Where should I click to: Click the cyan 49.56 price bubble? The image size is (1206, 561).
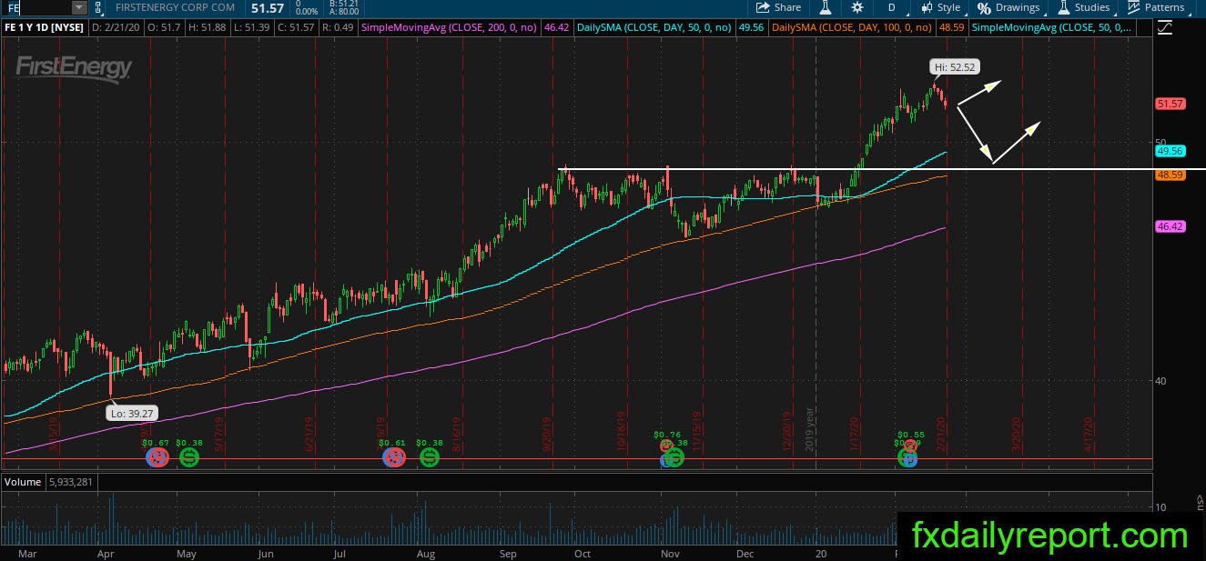[x=1170, y=151]
